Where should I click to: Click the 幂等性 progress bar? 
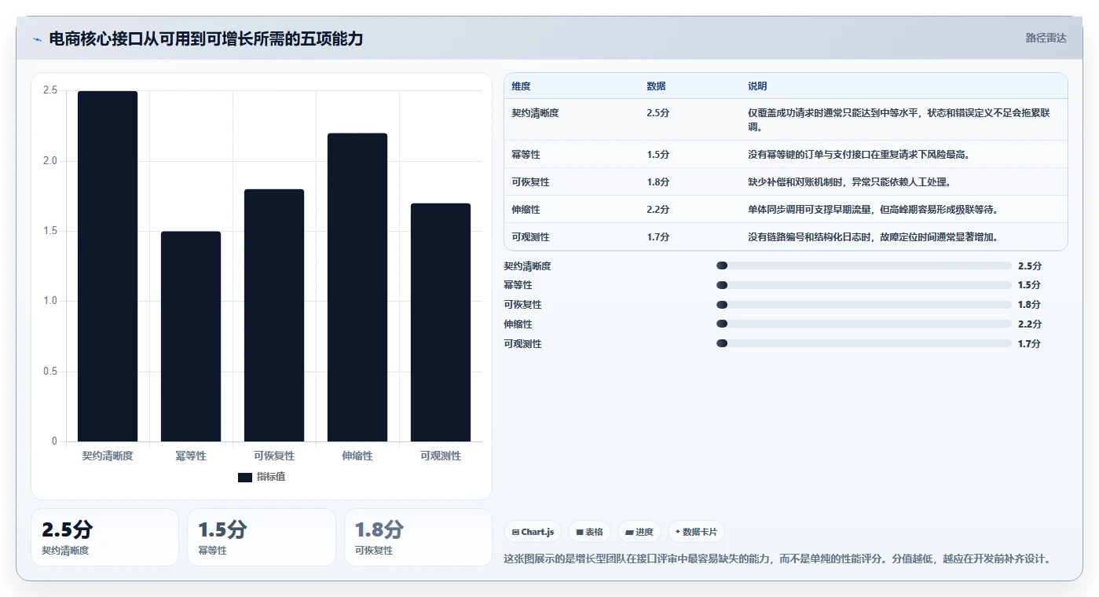coord(863,285)
